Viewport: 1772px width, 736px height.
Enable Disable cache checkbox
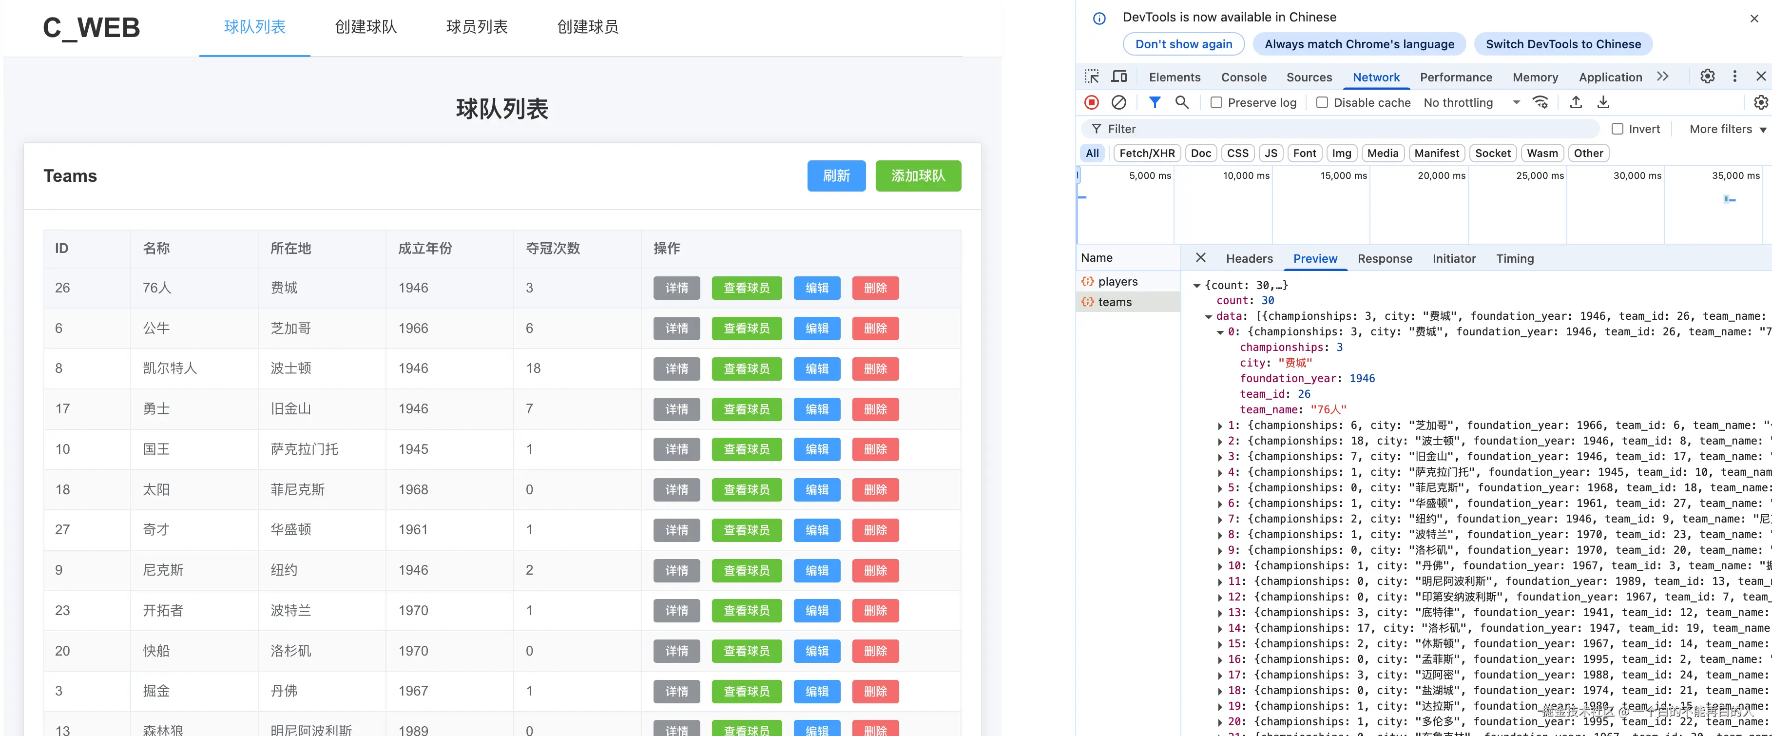(1322, 102)
